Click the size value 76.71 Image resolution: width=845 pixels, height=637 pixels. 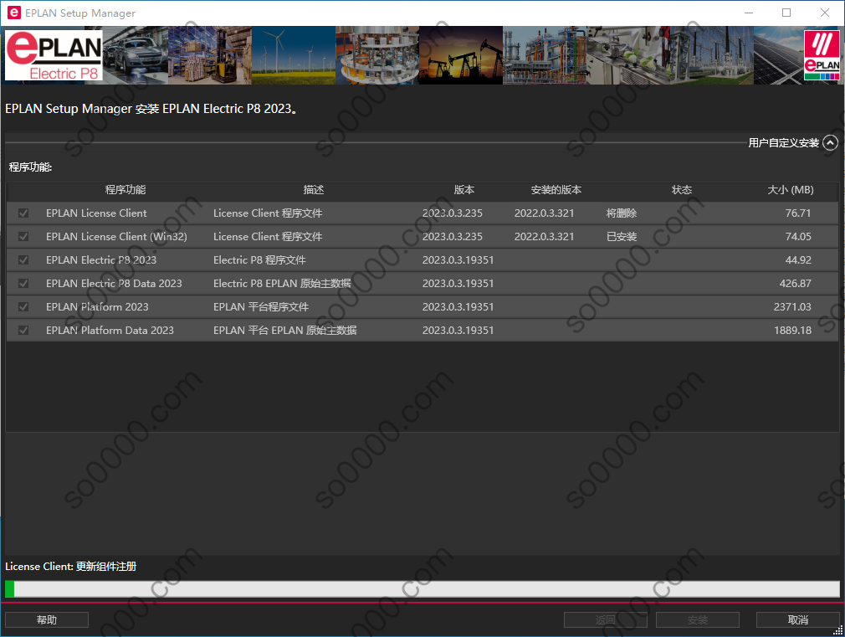[x=797, y=213]
